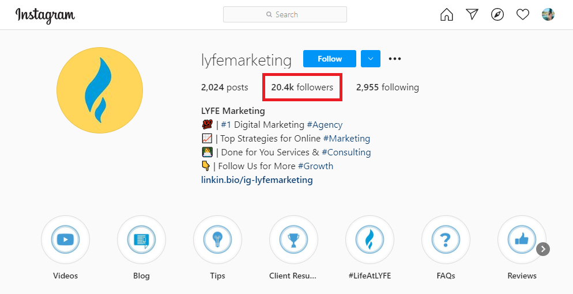The image size is (573, 294).
Task: View the Tips story highlight
Action: [217, 239]
